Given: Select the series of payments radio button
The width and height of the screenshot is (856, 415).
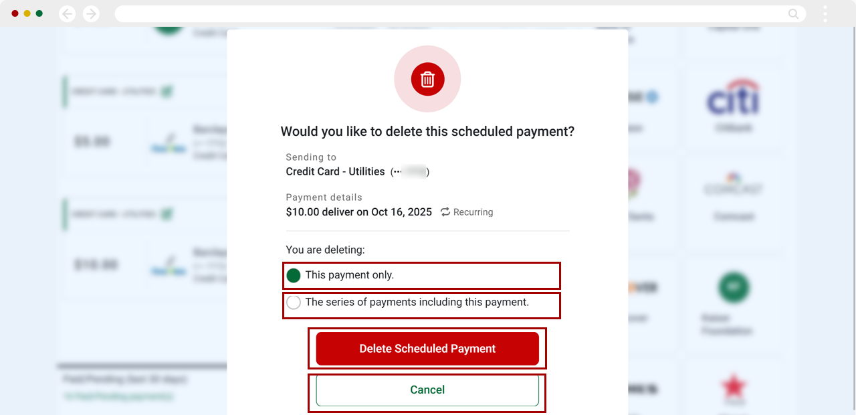Looking at the screenshot, I should pos(293,302).
